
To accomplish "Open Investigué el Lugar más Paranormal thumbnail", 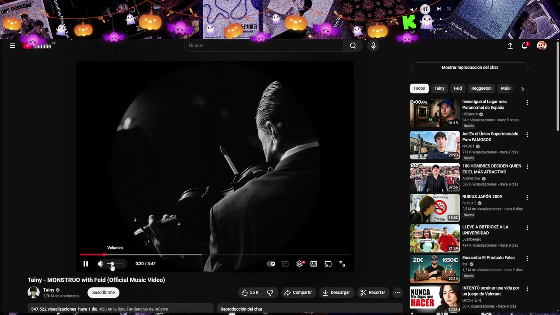I will point(435,113).
